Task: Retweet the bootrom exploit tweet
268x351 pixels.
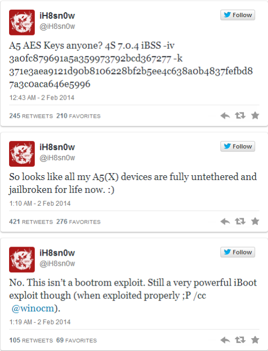Action: click(x=240, y=340)
